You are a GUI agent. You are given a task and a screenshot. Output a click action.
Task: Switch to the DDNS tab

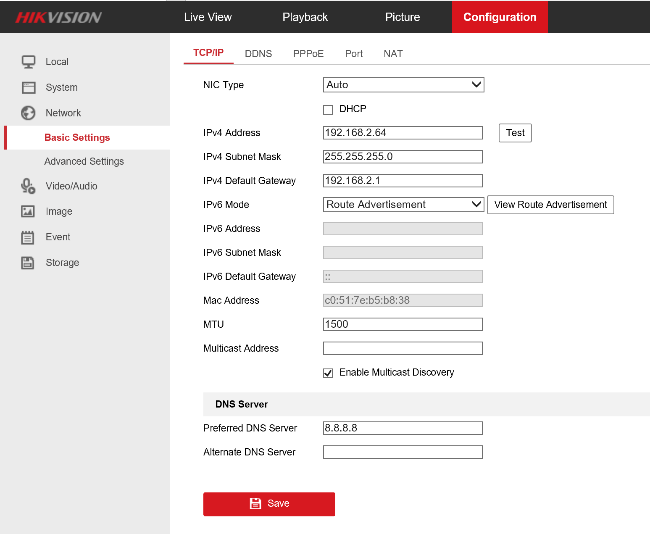[x=258, y=54]
